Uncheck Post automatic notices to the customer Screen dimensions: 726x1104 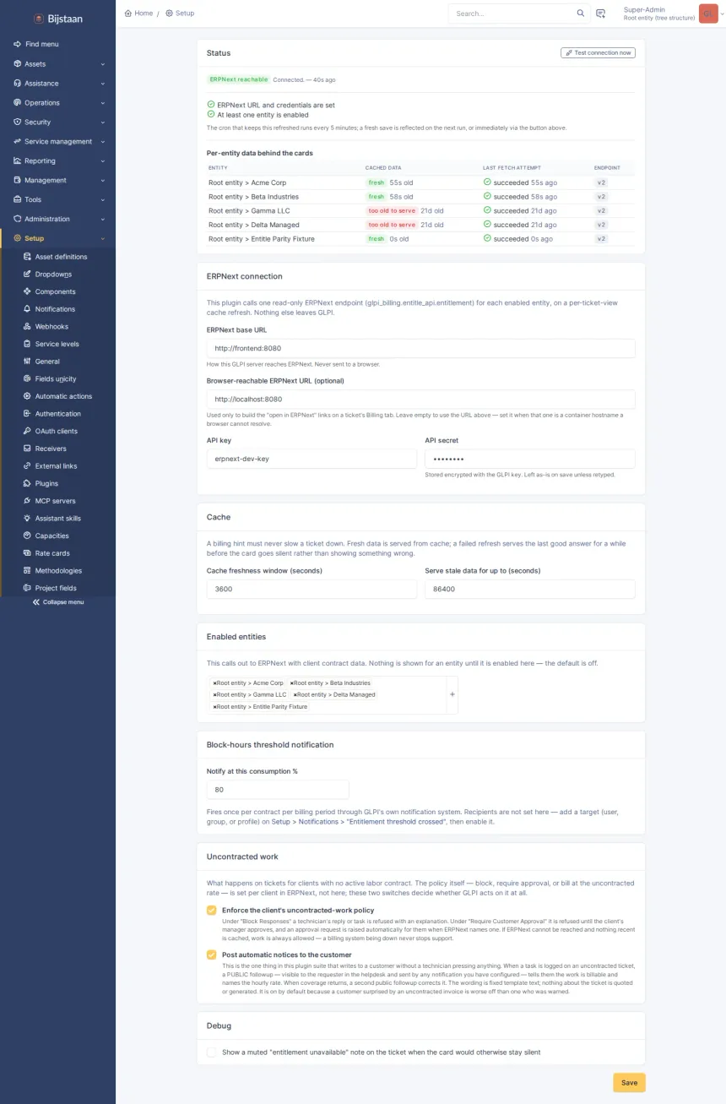click(211, 954)
